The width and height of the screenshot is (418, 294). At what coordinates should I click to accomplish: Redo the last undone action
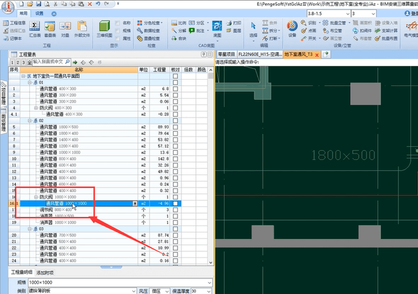(106, 4)
